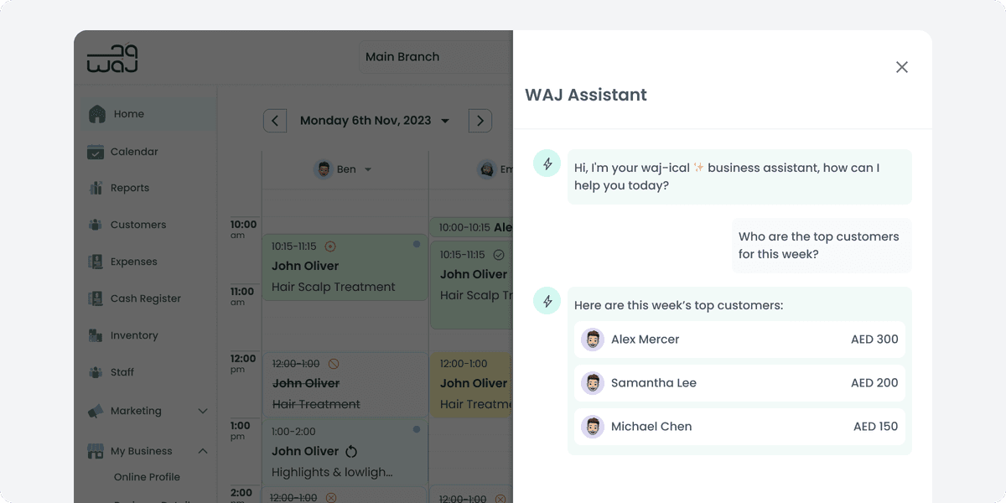Click the Staff sidebar icon

96,372
